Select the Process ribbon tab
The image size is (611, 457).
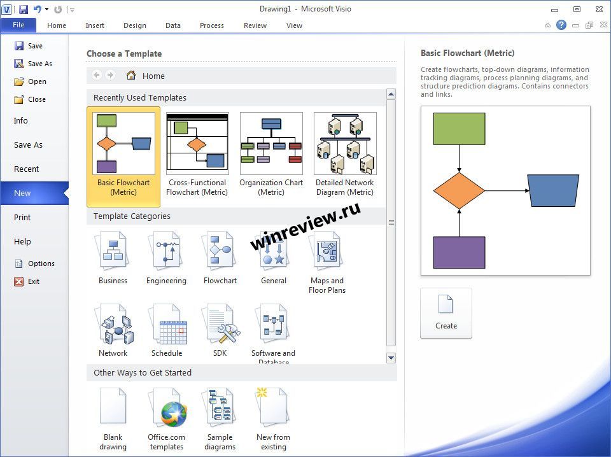tap(211, 25)
